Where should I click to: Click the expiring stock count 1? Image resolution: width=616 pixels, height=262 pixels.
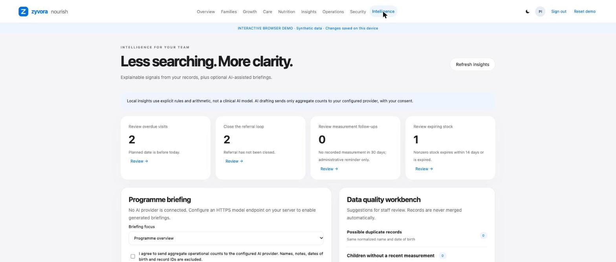(416, 139)
